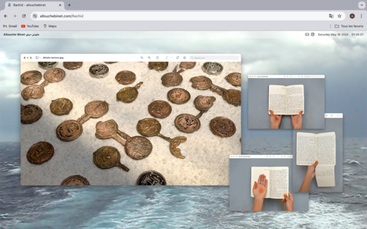Open the YouTube bookmark
The image size is (367, 229).
[x=30, y=26]
